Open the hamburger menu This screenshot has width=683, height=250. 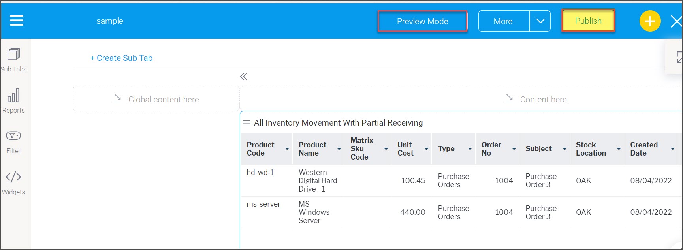click(x=17, y=21)
